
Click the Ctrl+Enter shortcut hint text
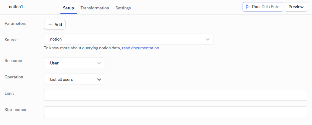[x=271, y=7]
